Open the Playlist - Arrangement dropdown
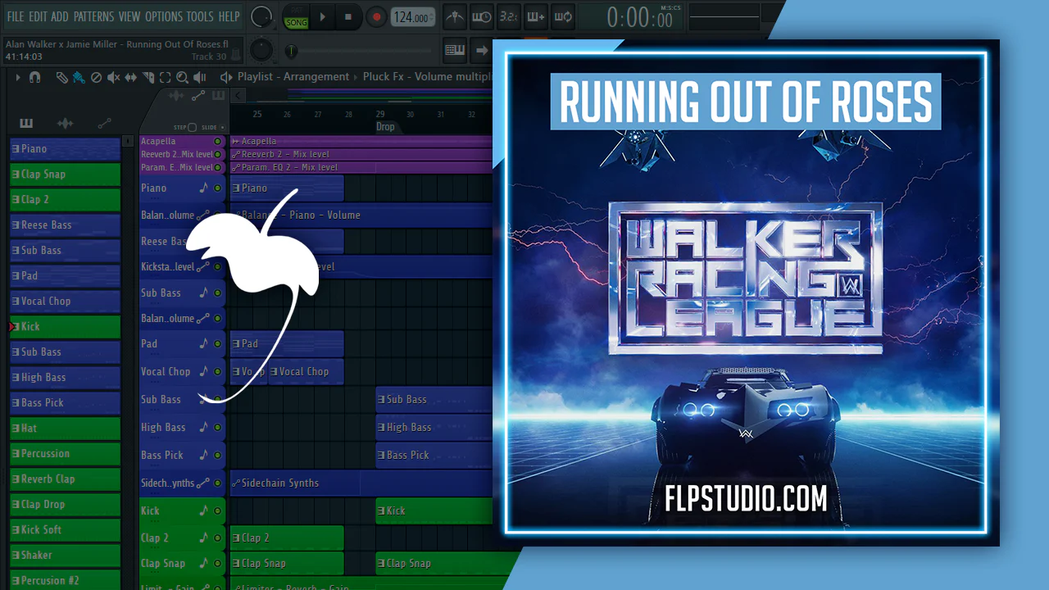 point(293,77)
